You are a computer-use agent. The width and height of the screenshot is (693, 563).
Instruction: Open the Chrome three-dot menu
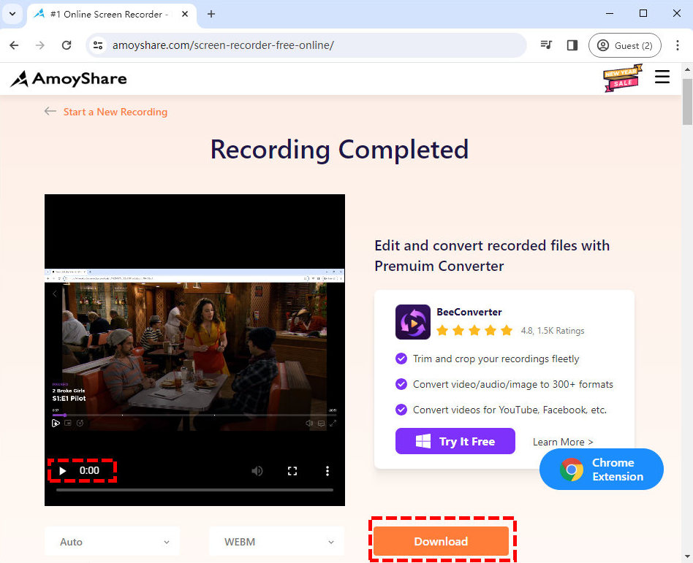pyautogui.click(x=677, y=45)
